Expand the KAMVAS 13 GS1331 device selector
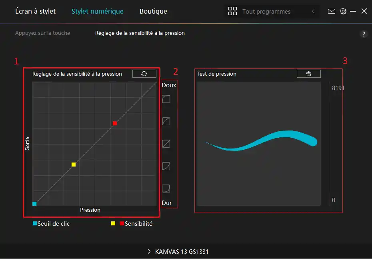 click(178, 251)
